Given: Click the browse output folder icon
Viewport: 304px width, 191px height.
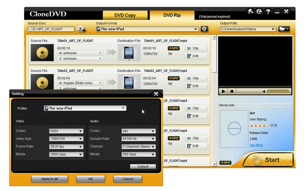Looking at the screenshot, I should coord(284,29).
